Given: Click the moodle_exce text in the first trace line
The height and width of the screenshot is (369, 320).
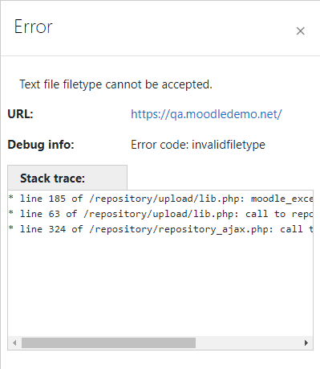Looking at the screenshot, I should pyautogui.click(x=282, y=199).
